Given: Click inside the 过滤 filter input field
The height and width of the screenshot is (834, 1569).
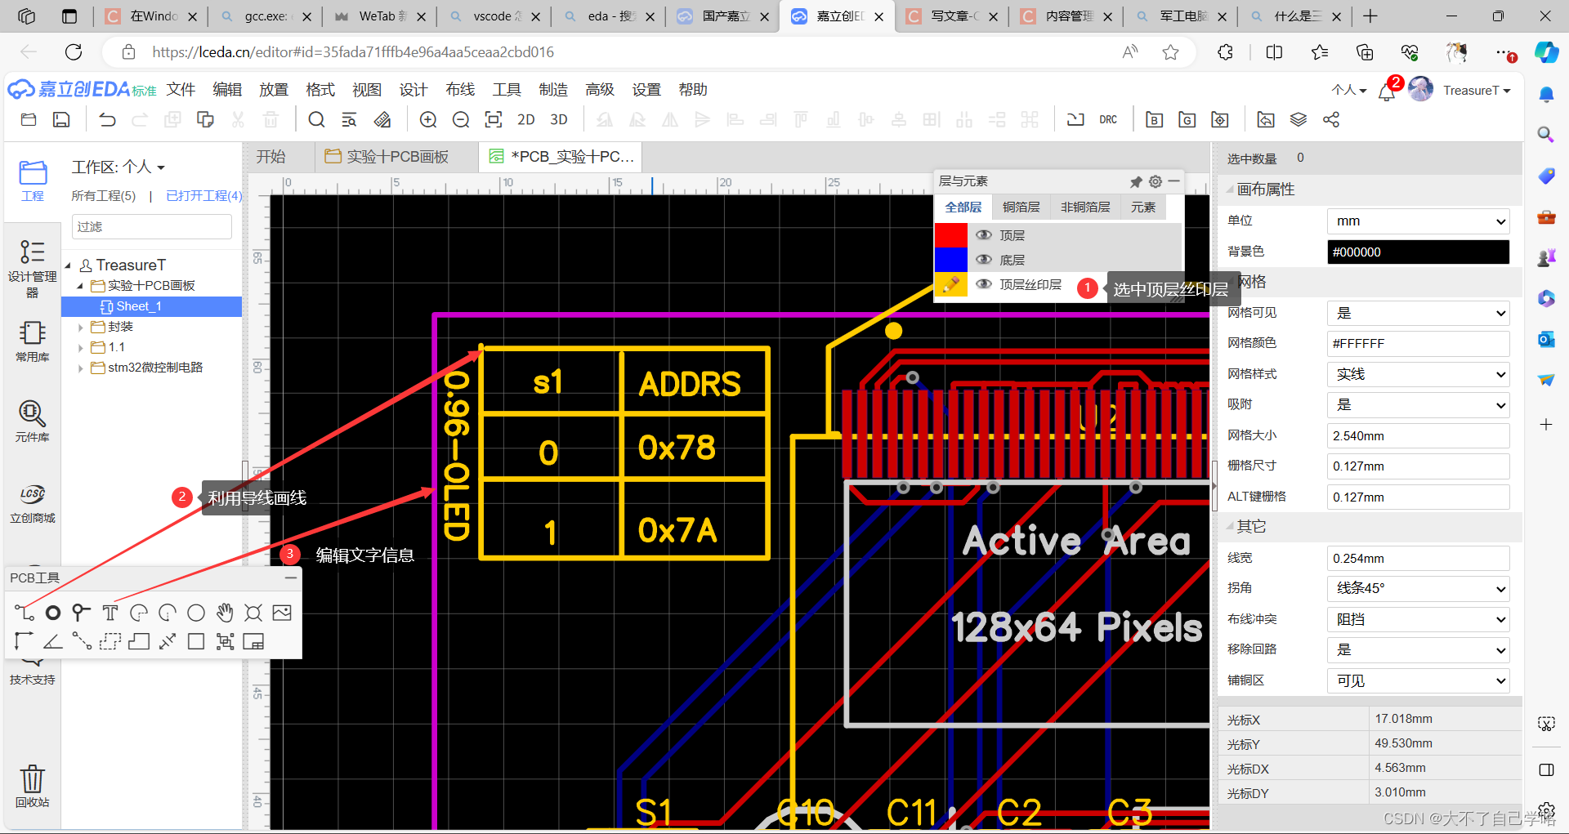Looking at the screenshot, I should (x=151, y=226).
